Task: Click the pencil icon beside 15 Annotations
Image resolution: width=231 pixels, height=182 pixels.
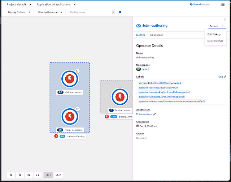Action: [x=154, y=114]
